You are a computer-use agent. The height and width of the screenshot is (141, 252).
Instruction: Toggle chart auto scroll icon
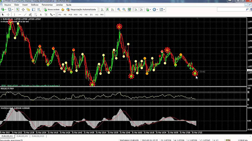tap(136, 10)
